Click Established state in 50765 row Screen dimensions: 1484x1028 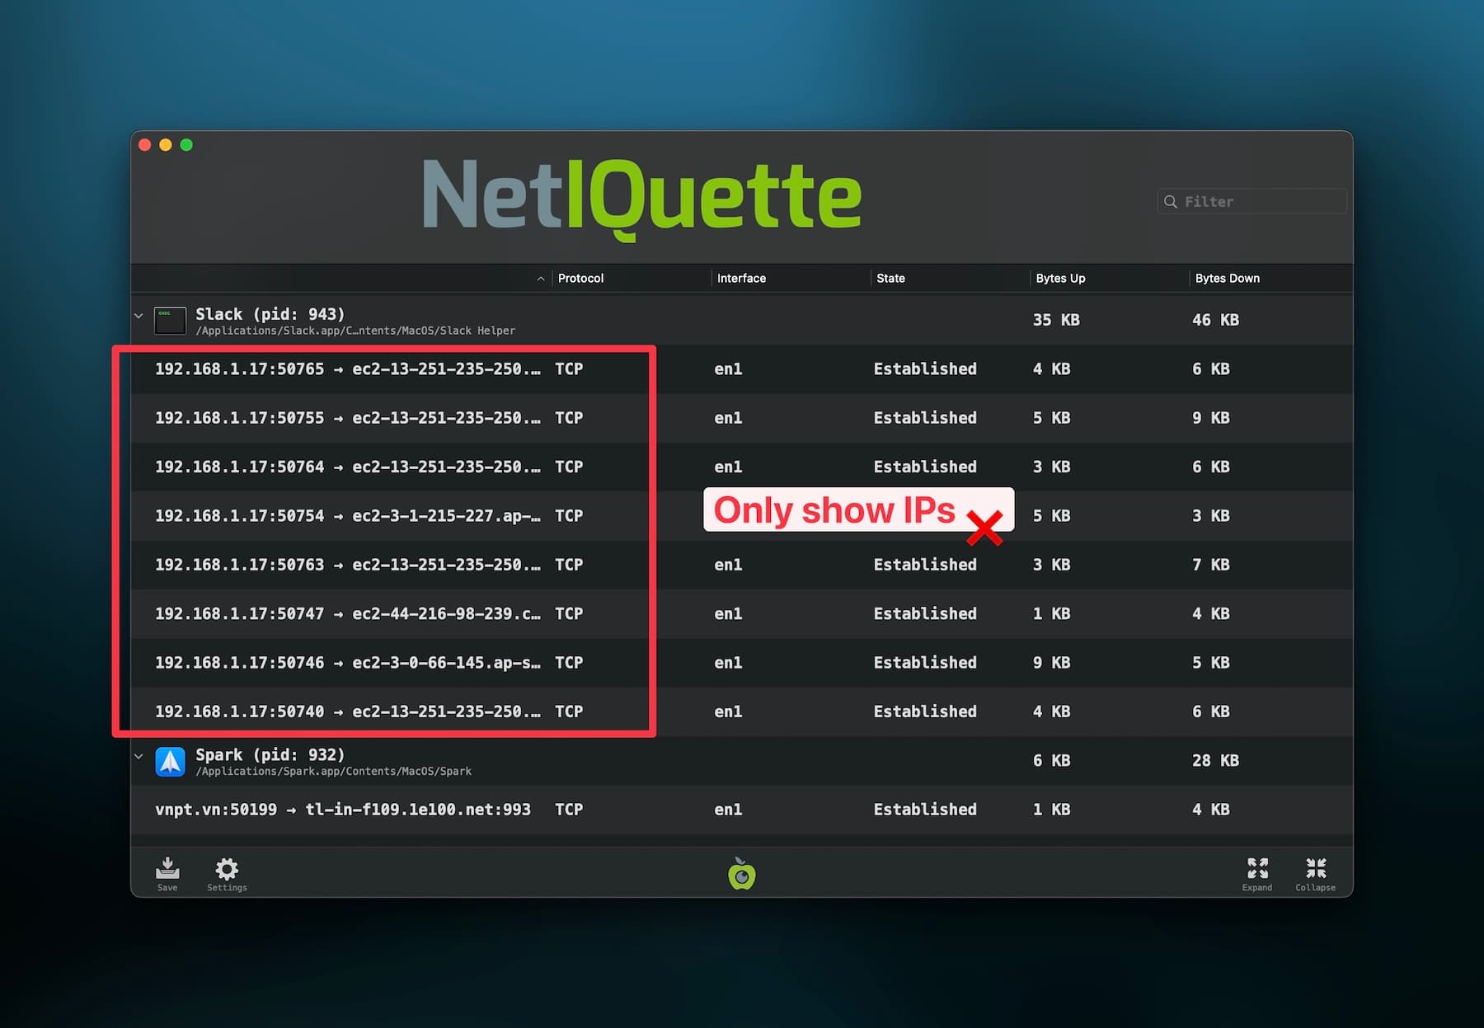coord(925,369)
